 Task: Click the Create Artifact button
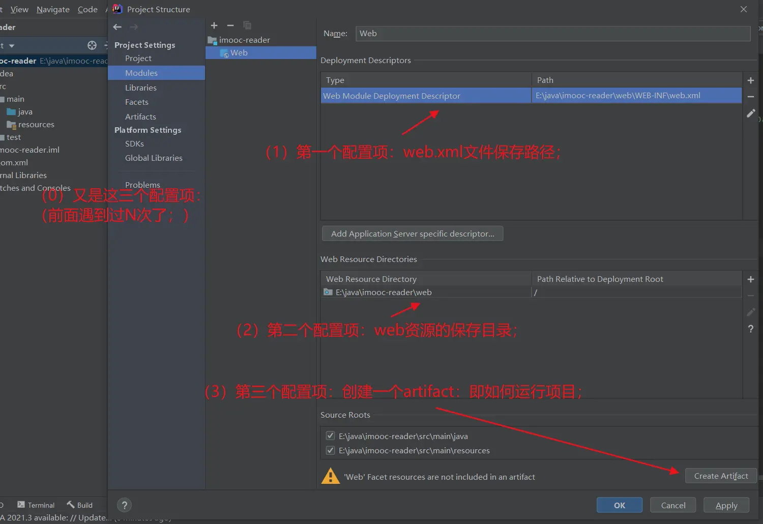720,476
